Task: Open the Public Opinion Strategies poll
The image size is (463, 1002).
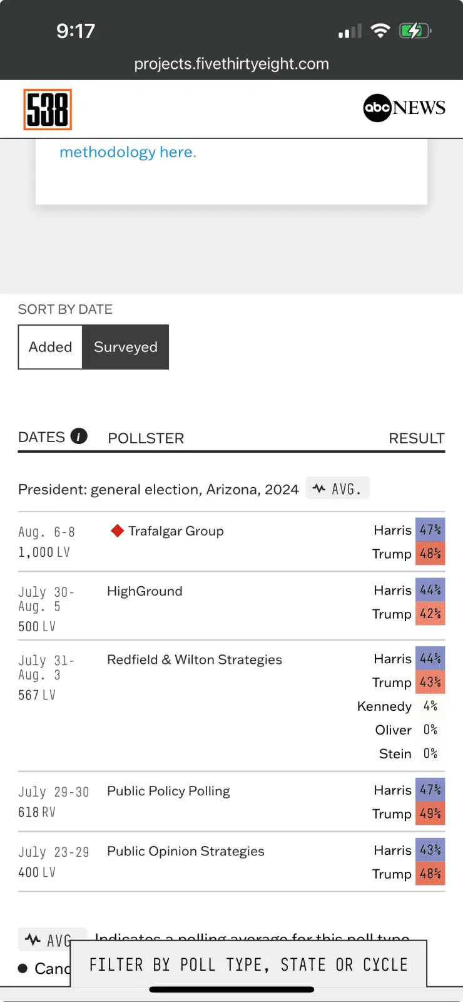Action: [185, 851]
